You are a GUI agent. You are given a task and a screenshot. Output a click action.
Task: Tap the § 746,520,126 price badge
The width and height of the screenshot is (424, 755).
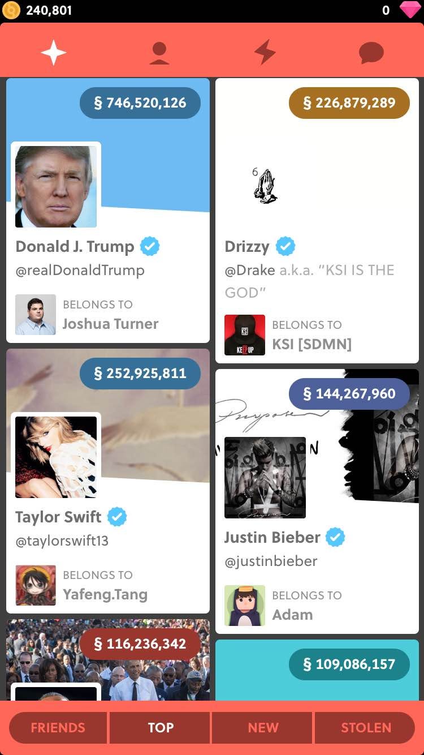(x=140, y=103)
